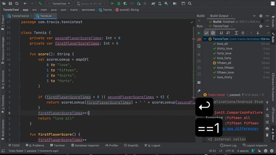Click the Apply Changes toolbar icon

[138, 3]
